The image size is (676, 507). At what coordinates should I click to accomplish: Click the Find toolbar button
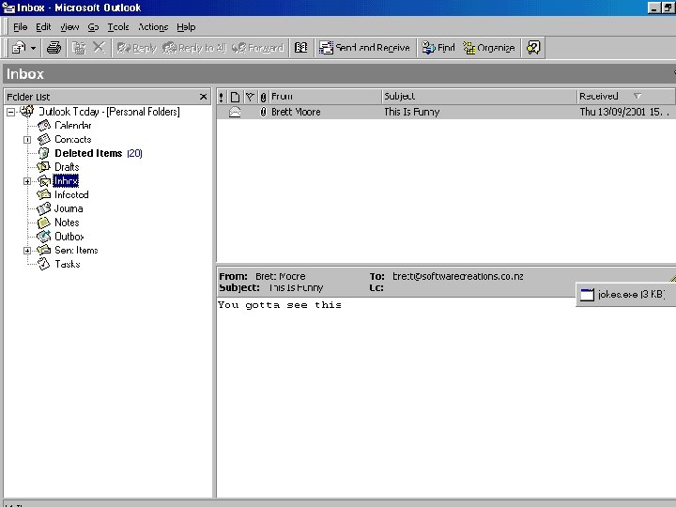click(x=438, y=48)
